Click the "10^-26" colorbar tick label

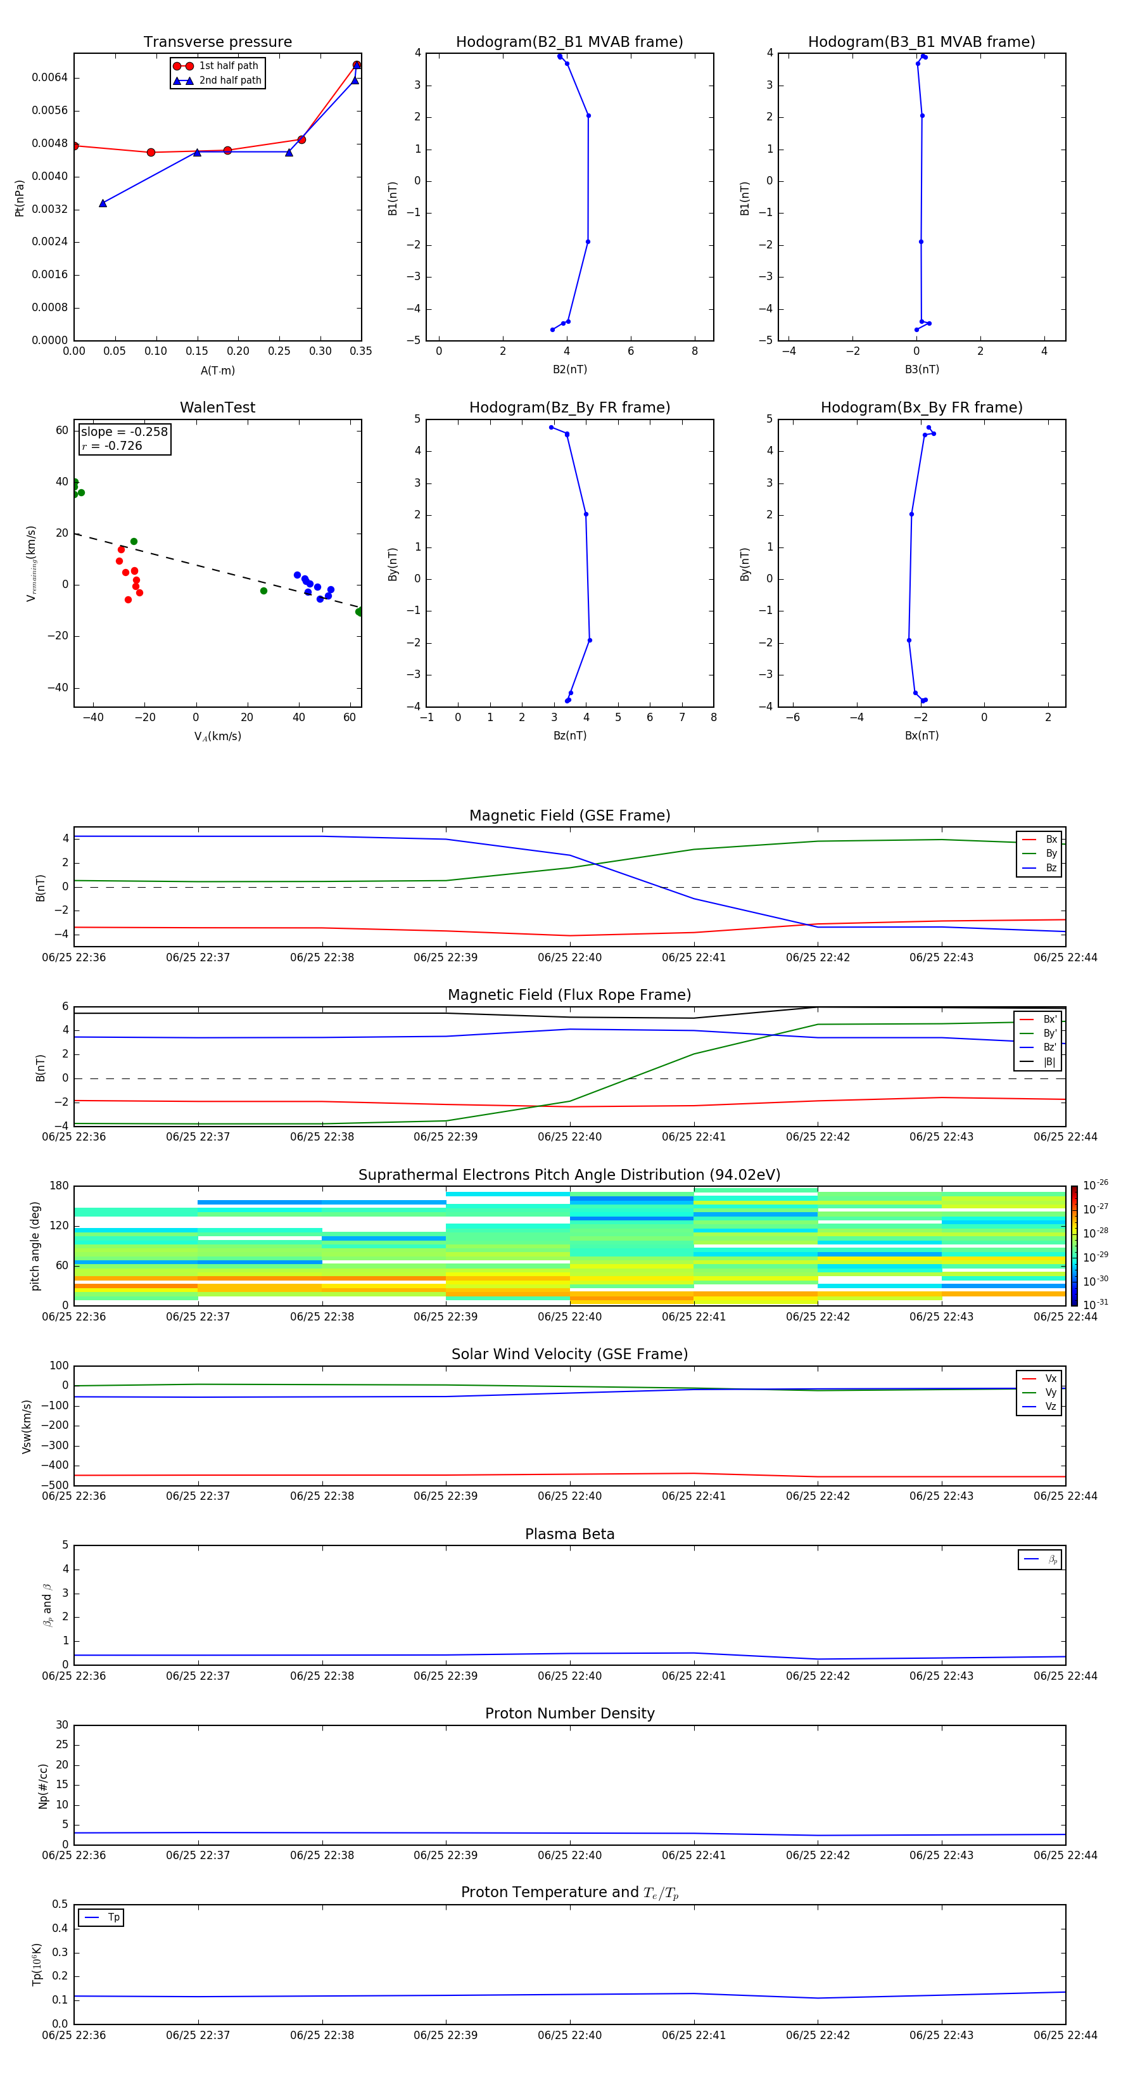(1096, 1185)
